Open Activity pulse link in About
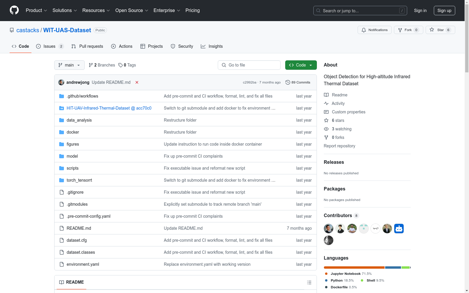This screenshot has width=469, height=293. (334, 103)
